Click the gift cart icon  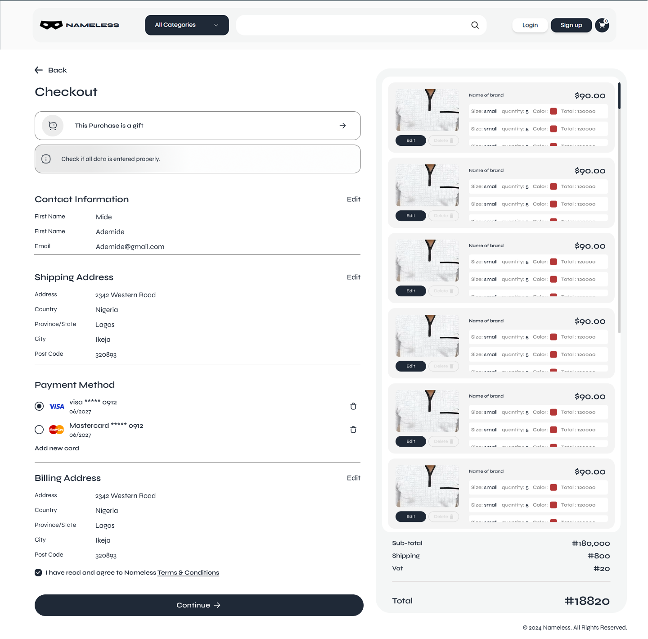pos(53,126)
